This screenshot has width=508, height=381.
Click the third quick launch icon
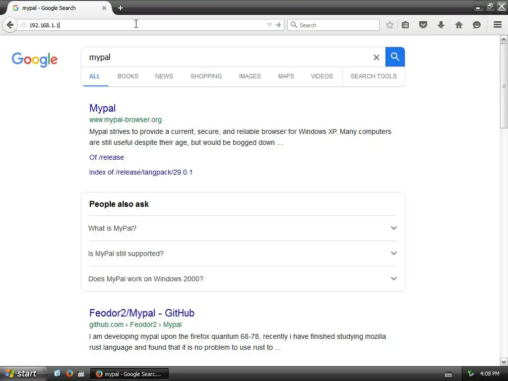point(81,374)
